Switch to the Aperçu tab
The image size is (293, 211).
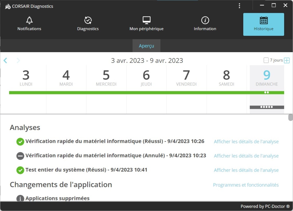146,46
